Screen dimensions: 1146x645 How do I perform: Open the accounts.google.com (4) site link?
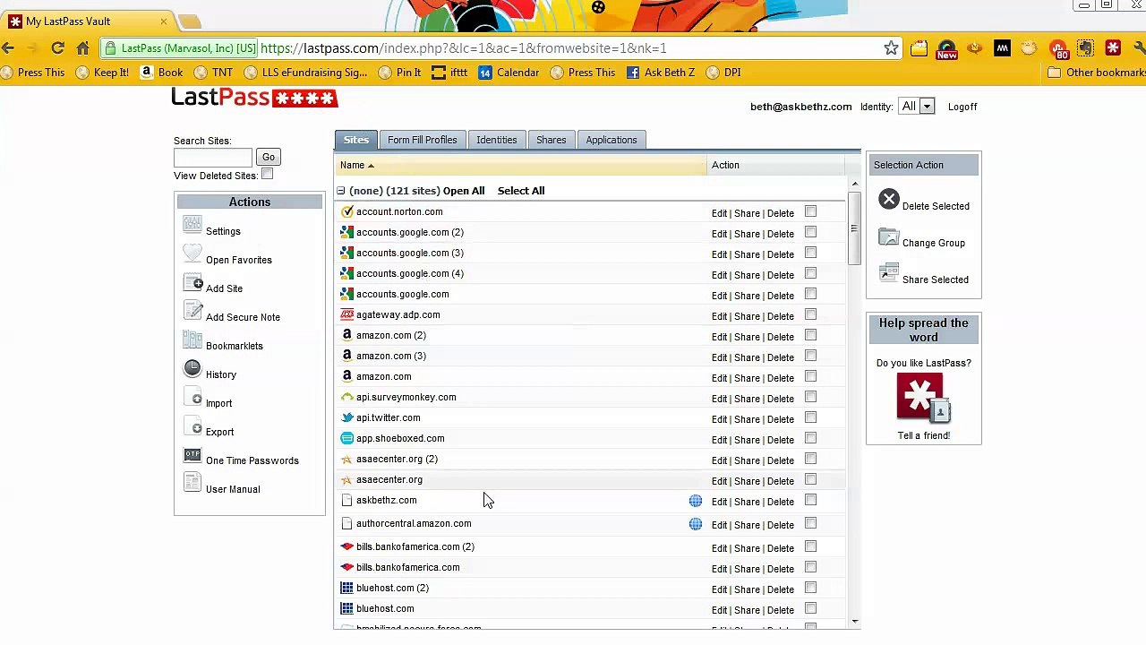pos(410,273)
